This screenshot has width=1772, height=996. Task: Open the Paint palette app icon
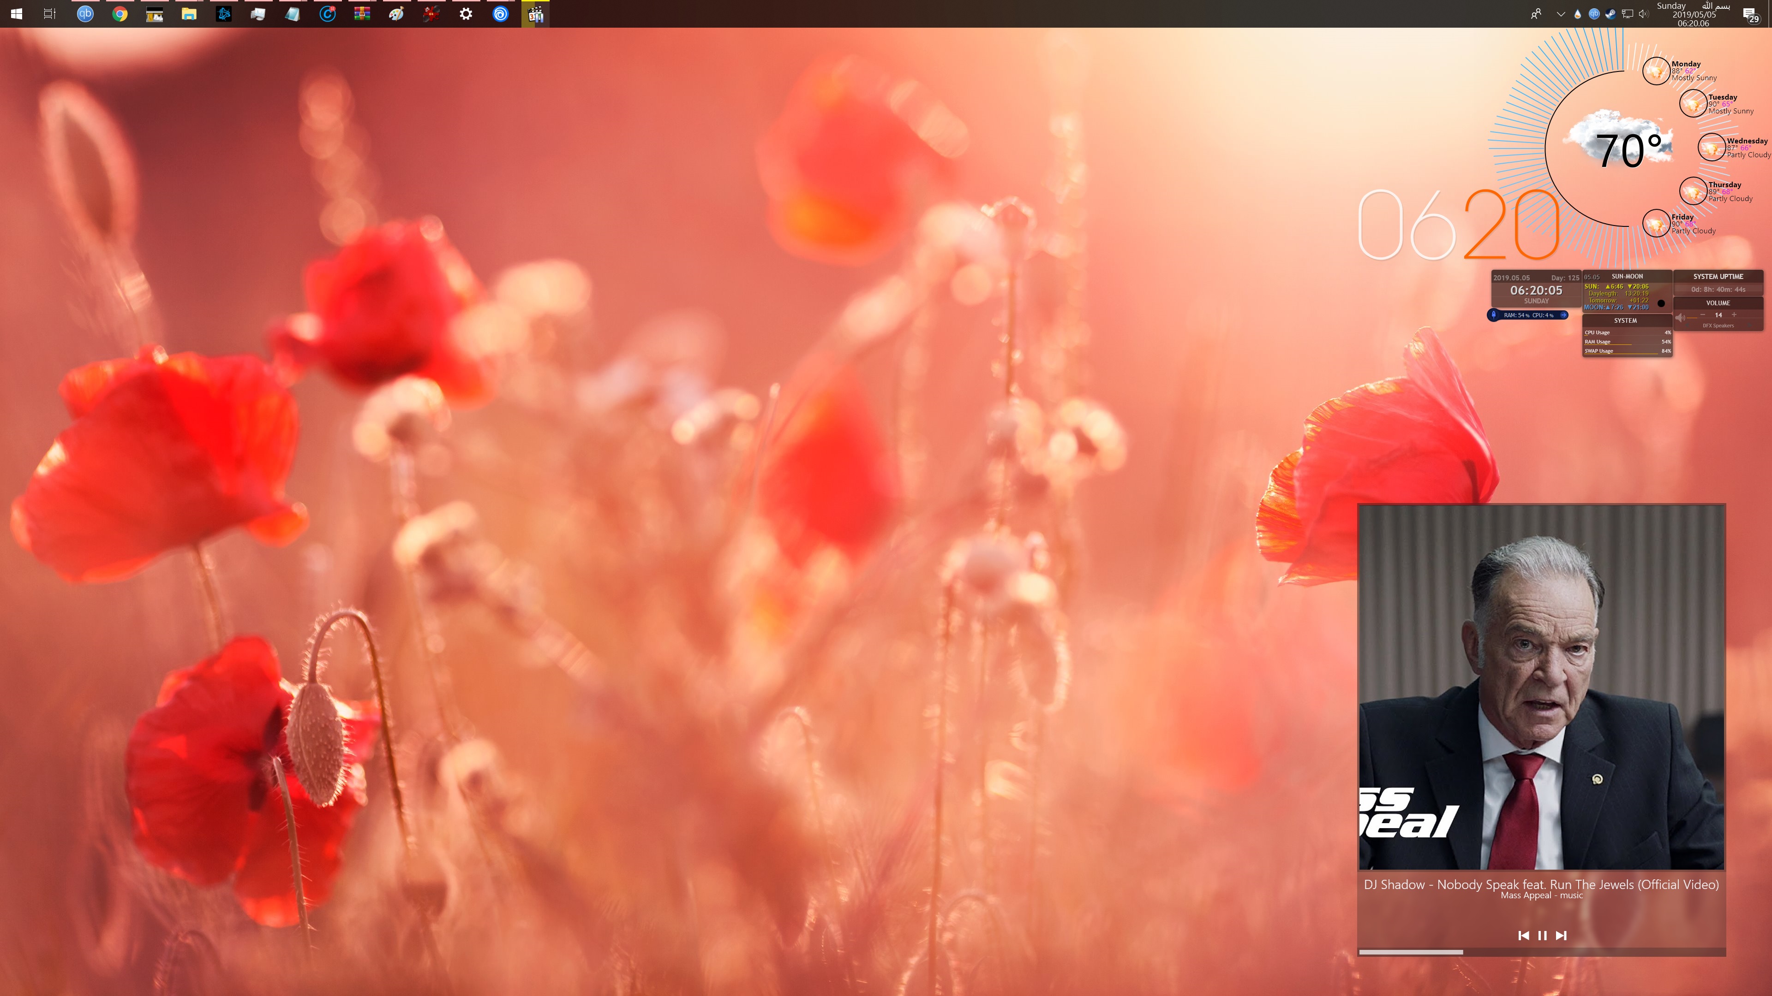click(396, 14)
